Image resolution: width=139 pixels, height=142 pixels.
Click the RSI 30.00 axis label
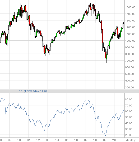[x=129, y=129]
